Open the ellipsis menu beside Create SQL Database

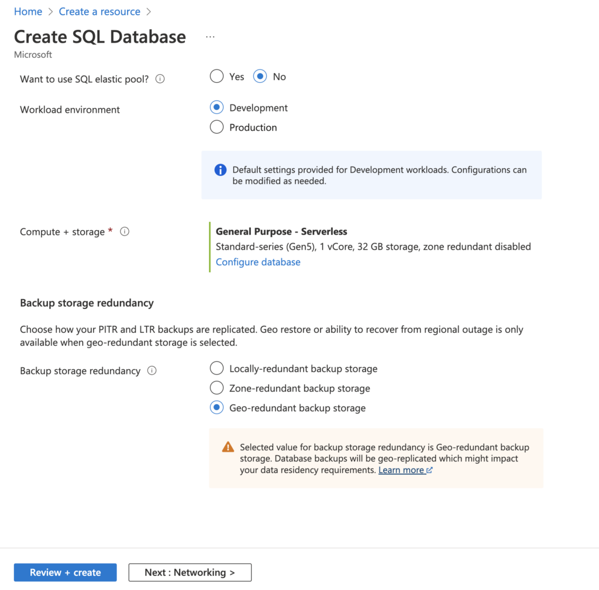(211, 37)
